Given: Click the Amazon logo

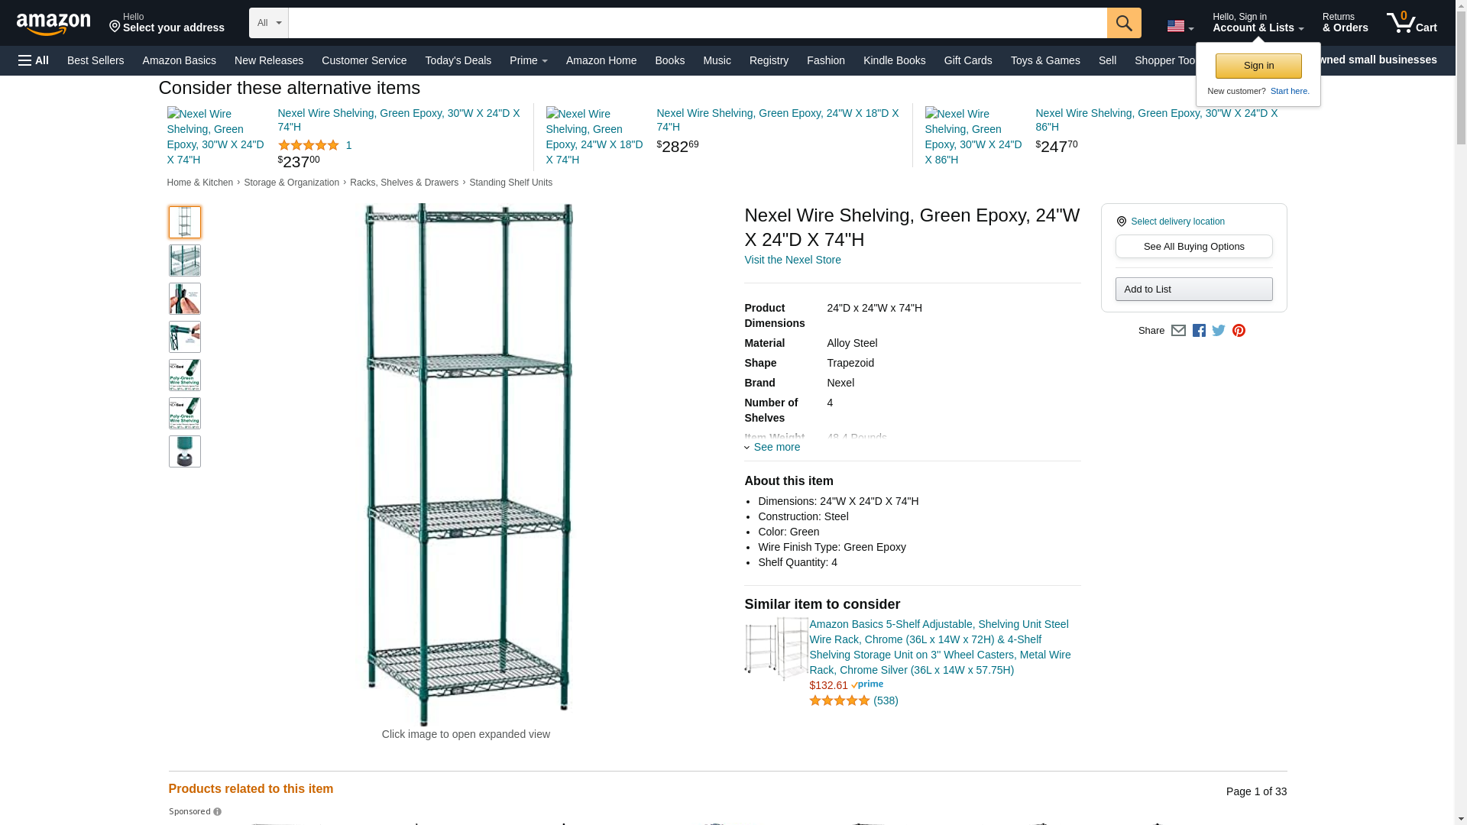Looking at the screenshot, I should coord(53,24).
